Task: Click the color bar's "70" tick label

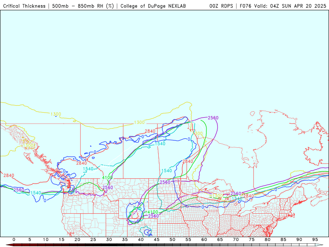Action: click(236, 240)
